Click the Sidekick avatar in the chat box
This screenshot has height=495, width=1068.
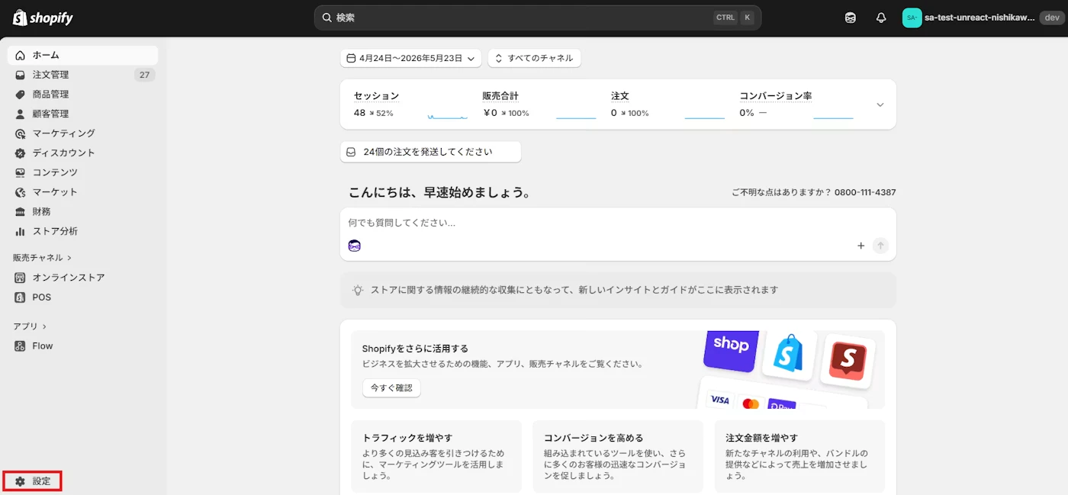(x=354, y=246)
